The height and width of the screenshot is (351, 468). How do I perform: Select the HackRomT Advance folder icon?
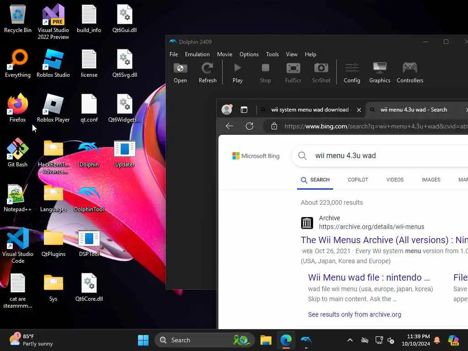53,156
